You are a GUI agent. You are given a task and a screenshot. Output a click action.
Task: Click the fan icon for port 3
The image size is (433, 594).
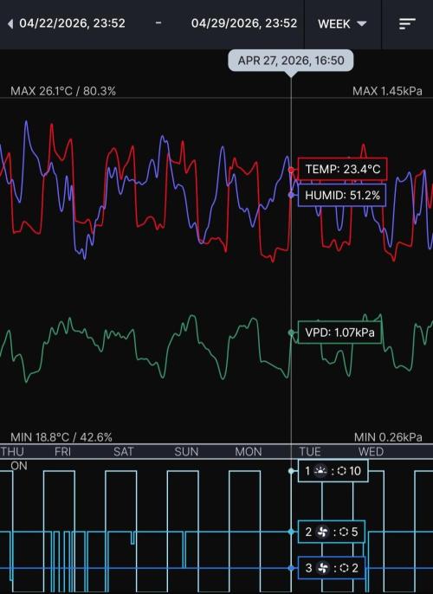322,568
